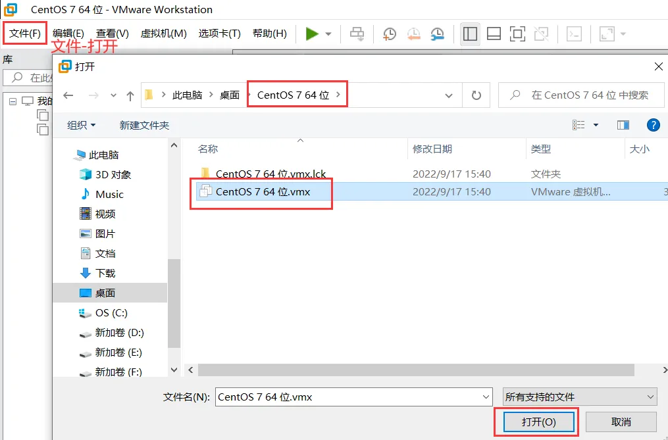Open the 虚拟机(M) menu
The image size is (668, 440).
point(164,34)
